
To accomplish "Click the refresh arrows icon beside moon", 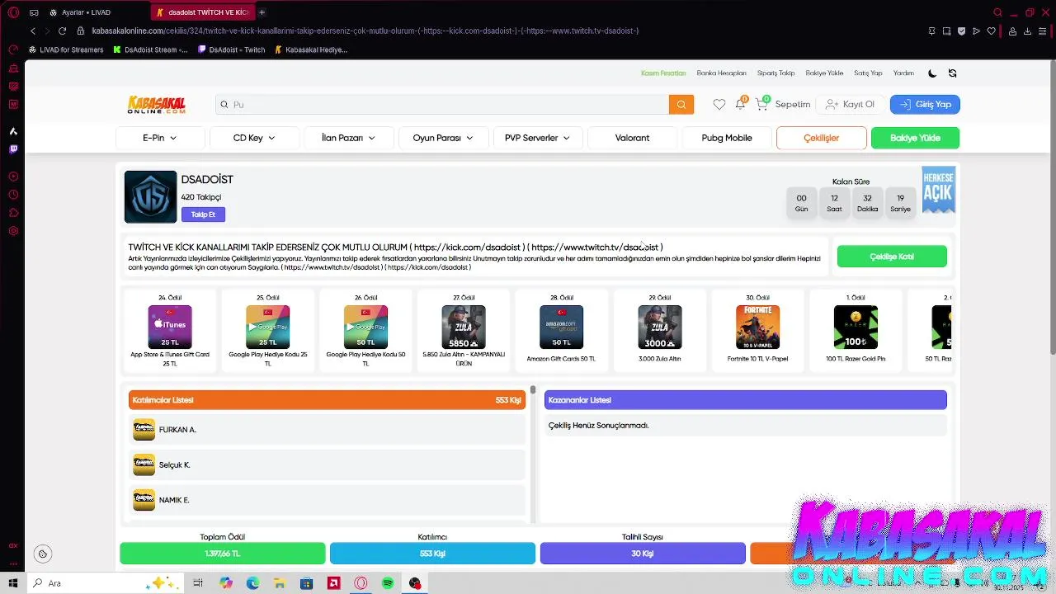I will 952,73.
